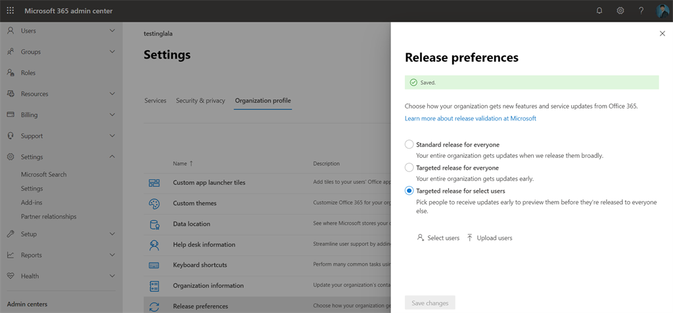Open the notifications bell icon

click(599, 11)
